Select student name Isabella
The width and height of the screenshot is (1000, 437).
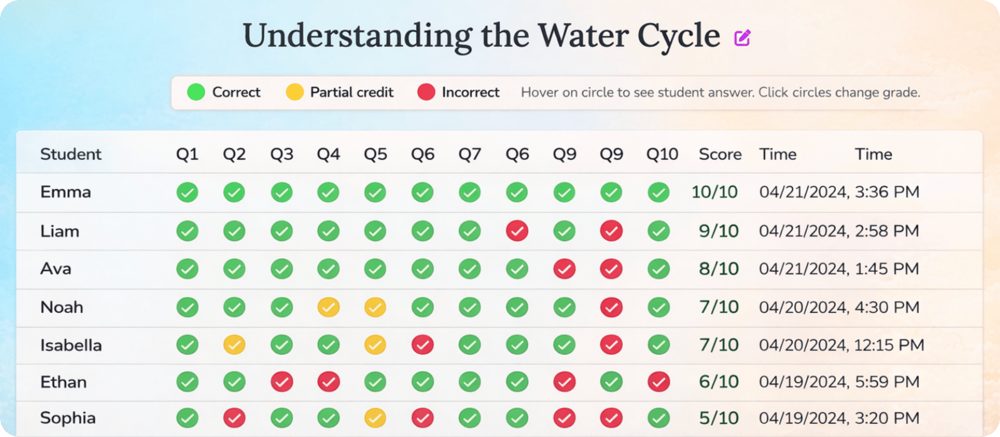[x=71, y=345]
